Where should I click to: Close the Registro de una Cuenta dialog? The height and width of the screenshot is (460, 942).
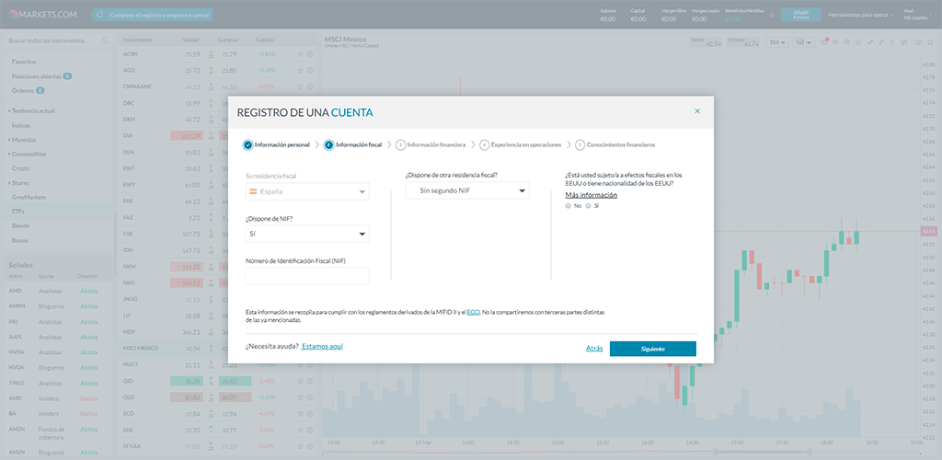pos(697,111)
